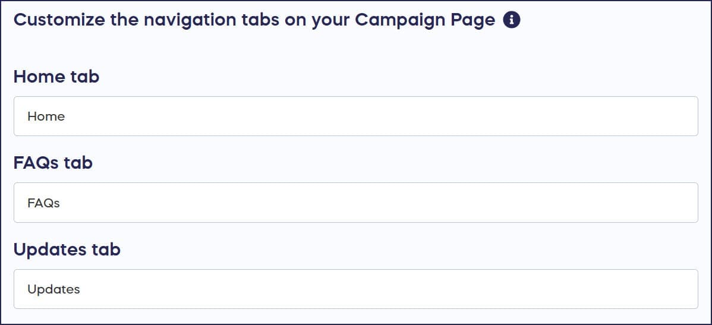The height and width of the screenshot is (325, 712).
Task: Click the middle of the Updates tab field
Action: coord(355,289)
